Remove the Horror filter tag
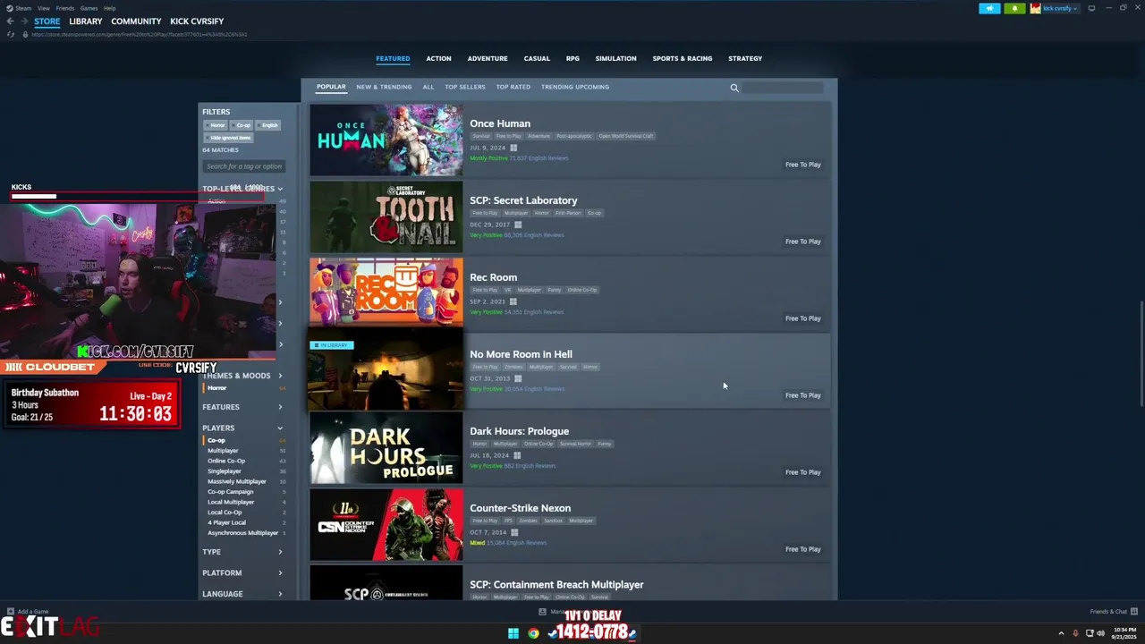1145x644 pixels. pyautogui.click(x=215, y=125)
